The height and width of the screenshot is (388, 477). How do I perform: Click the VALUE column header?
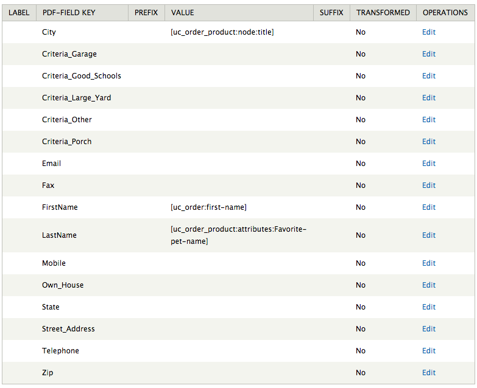tap(182, 12)
